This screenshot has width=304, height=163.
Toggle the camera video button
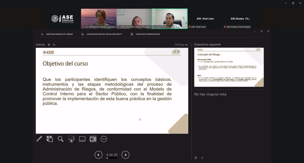[x=93, y=139]
